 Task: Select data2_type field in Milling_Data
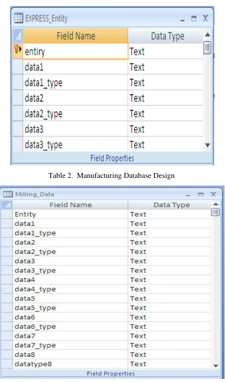coord(70,252)
